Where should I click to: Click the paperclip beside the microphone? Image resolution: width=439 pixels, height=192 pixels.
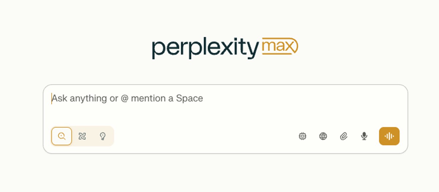coord(344,136)
